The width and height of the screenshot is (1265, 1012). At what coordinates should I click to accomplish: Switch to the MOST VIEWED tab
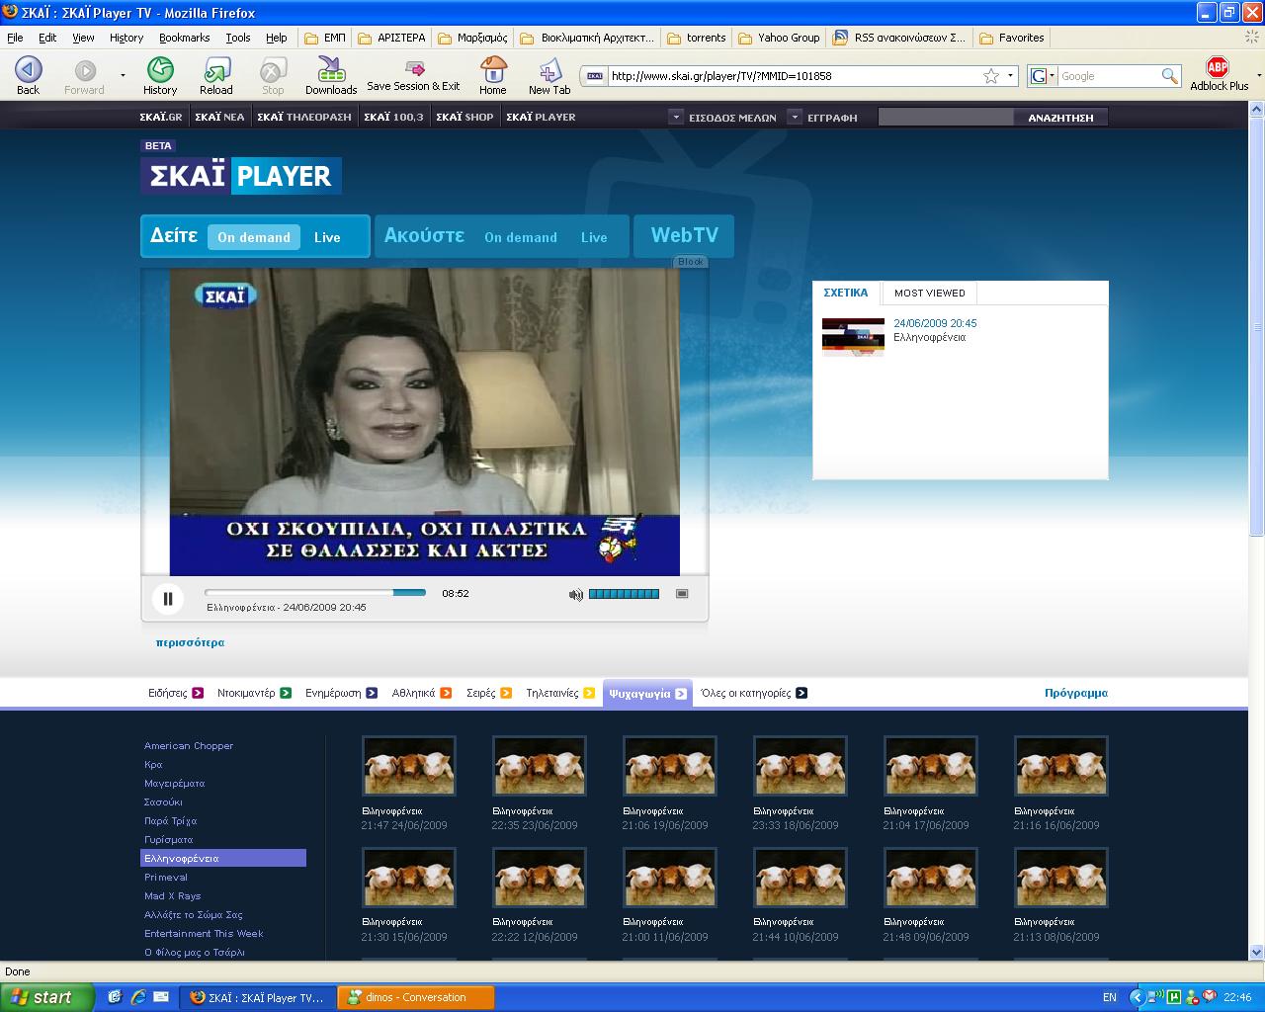[929, 293]
